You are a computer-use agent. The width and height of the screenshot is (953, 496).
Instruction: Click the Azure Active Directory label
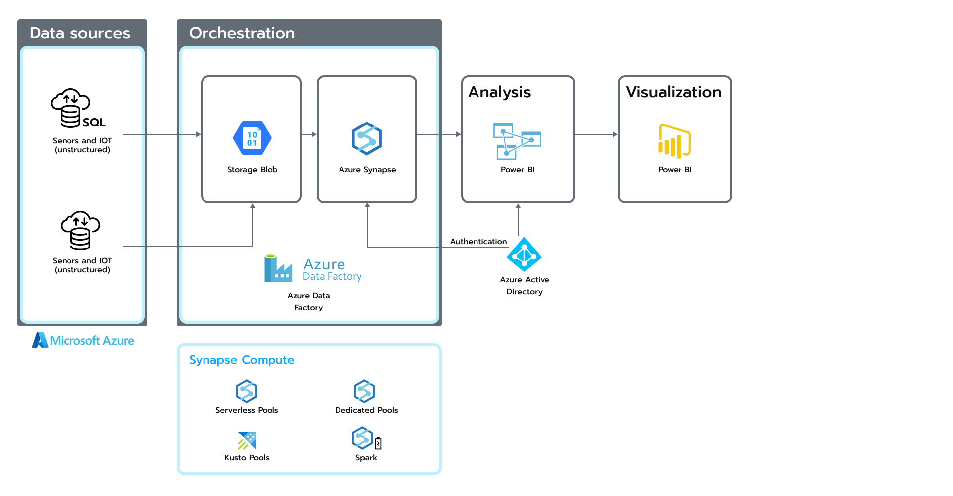click(525, 286)
